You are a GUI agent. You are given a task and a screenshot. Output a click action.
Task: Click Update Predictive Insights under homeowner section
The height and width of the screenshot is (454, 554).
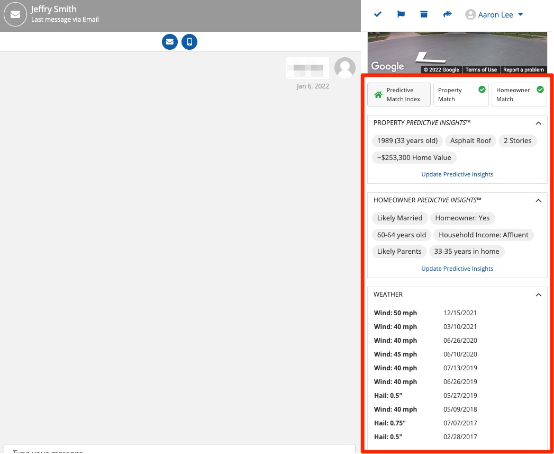pyautogui.click(x=457, y=269)
